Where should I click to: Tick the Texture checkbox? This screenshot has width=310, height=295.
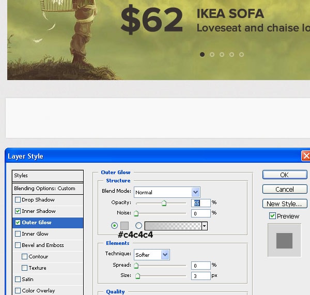tap(24, 268)
